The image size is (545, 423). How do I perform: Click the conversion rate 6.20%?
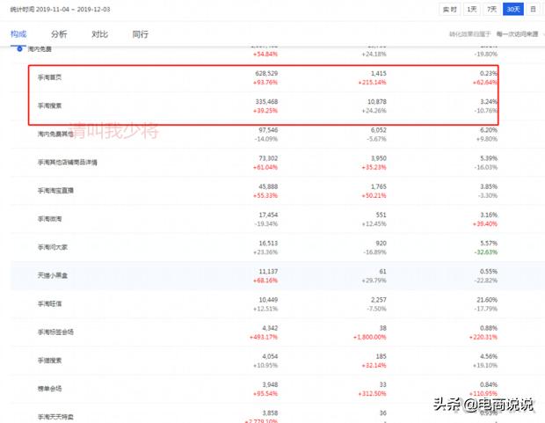click(489, 130)
